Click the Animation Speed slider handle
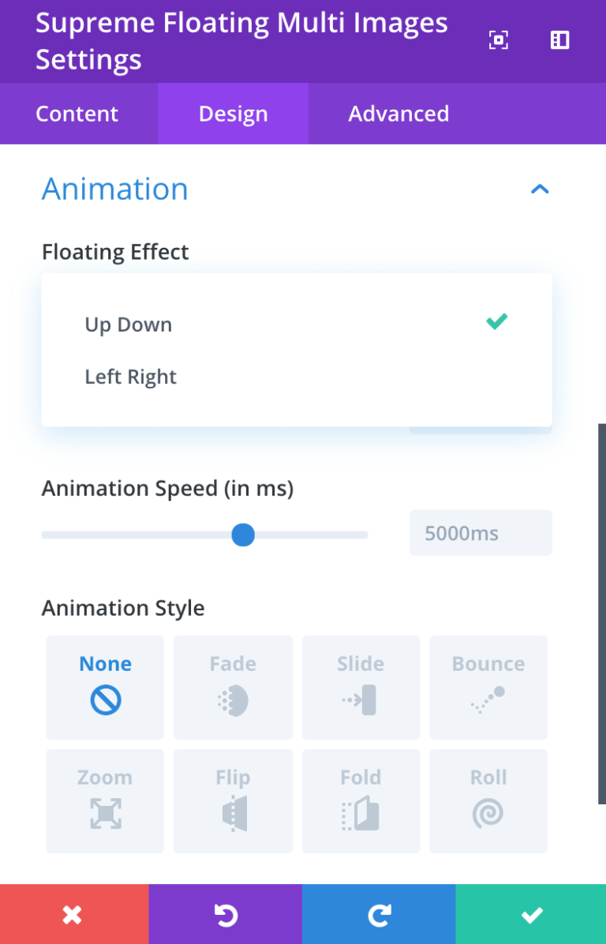The height and width of the screenshot is (944, 606). 243,534
